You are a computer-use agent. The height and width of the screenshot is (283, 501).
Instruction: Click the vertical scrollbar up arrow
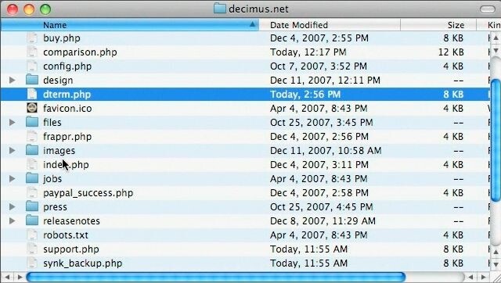496,38
